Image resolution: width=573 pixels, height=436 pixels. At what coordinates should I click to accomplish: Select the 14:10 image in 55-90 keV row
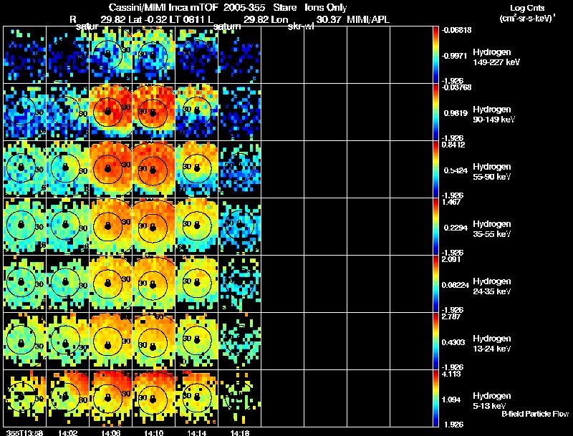point(154,169)
